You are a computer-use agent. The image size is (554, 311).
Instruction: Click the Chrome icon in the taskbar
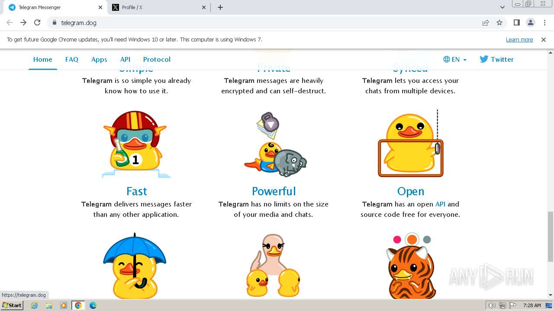78,305
